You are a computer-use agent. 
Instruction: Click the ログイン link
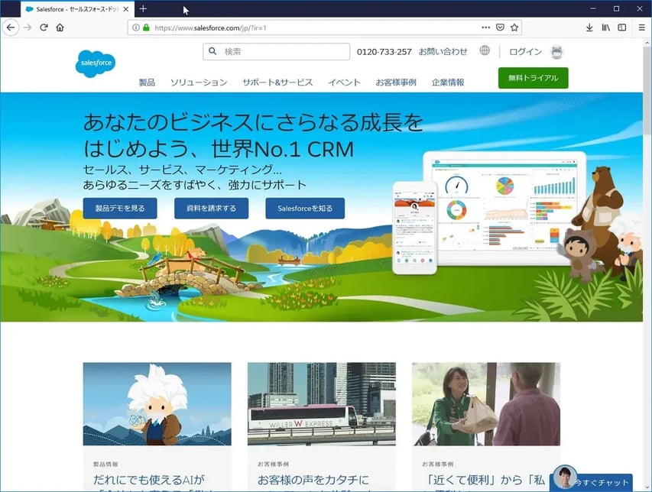tap(526, 51)
